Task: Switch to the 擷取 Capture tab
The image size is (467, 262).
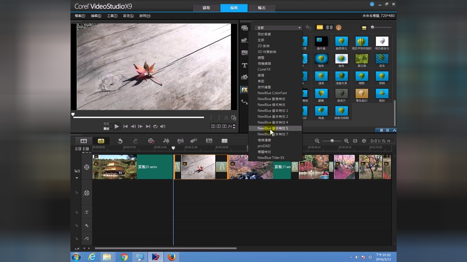Action: 207,8
